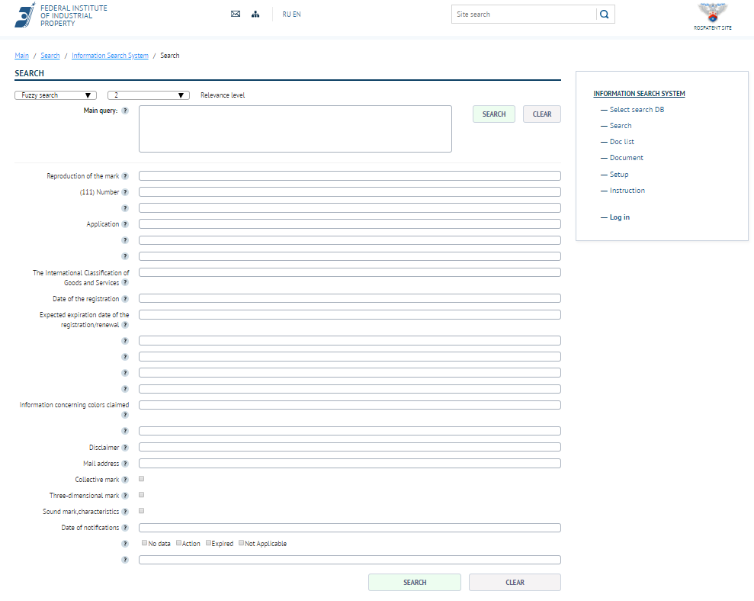Viewport: 754px width, 601px height.
Task: Click Log in in the sidebar
Action: click(619, 217)
